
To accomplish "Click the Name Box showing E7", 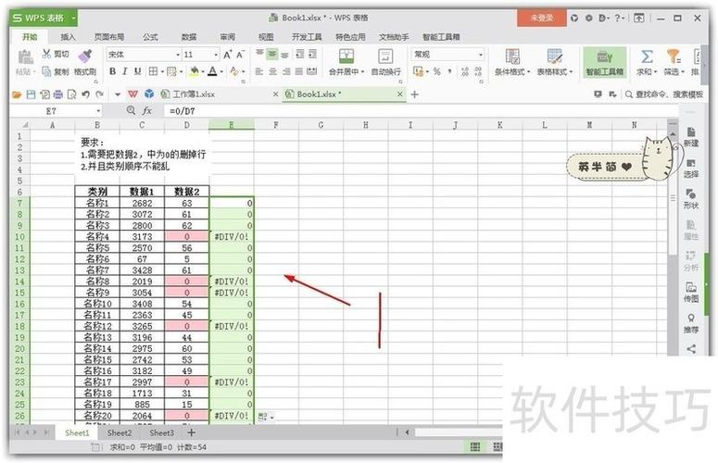I will [x=55, y=111].
